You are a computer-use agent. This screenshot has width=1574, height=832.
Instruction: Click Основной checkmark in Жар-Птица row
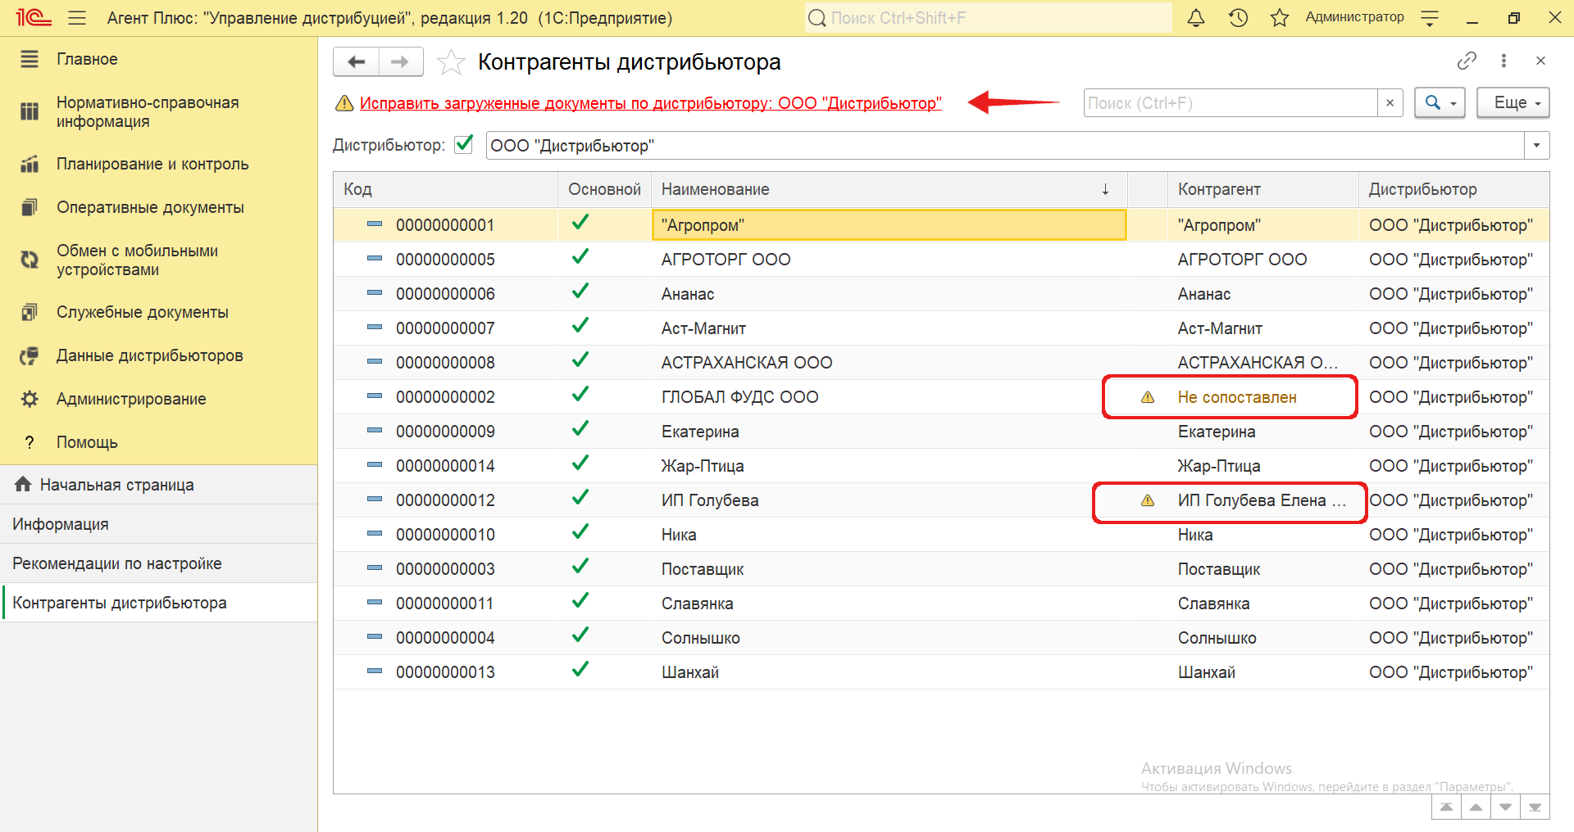tap(580, 463)
